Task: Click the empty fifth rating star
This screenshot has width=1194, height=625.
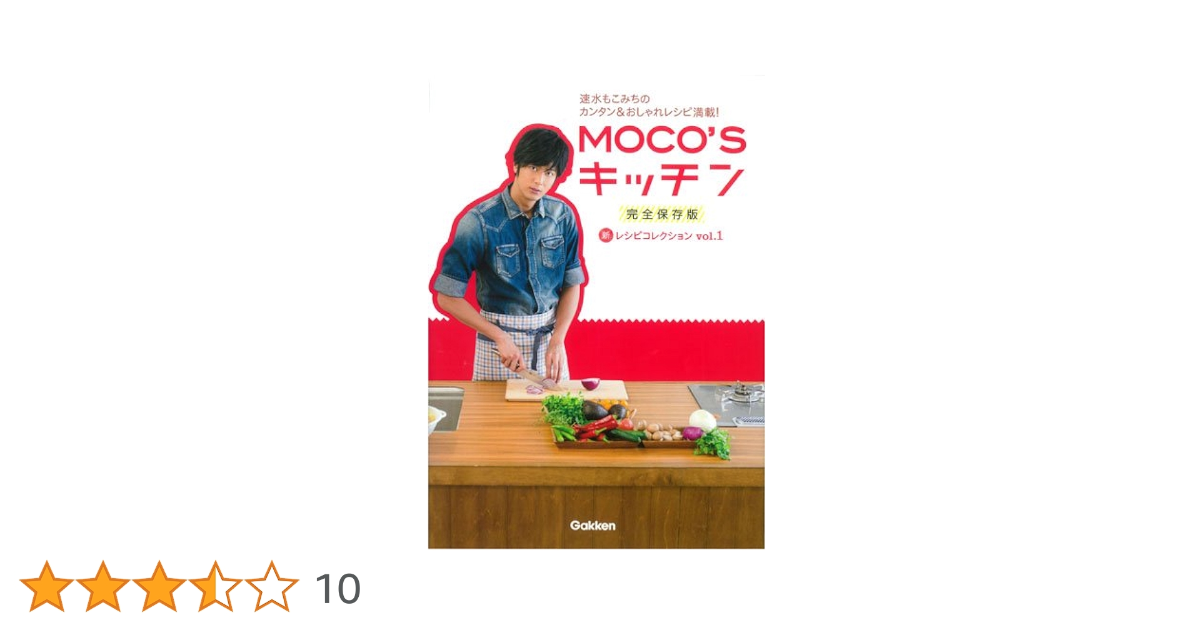Action: click(272, 586)
